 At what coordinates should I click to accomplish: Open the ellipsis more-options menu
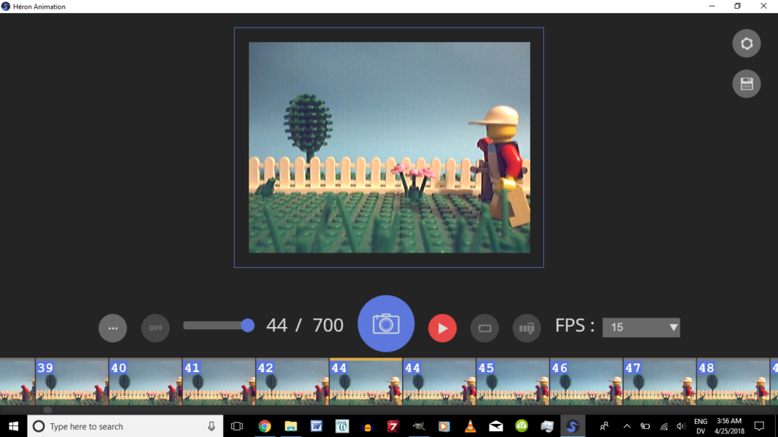click(x=113, y=328)
